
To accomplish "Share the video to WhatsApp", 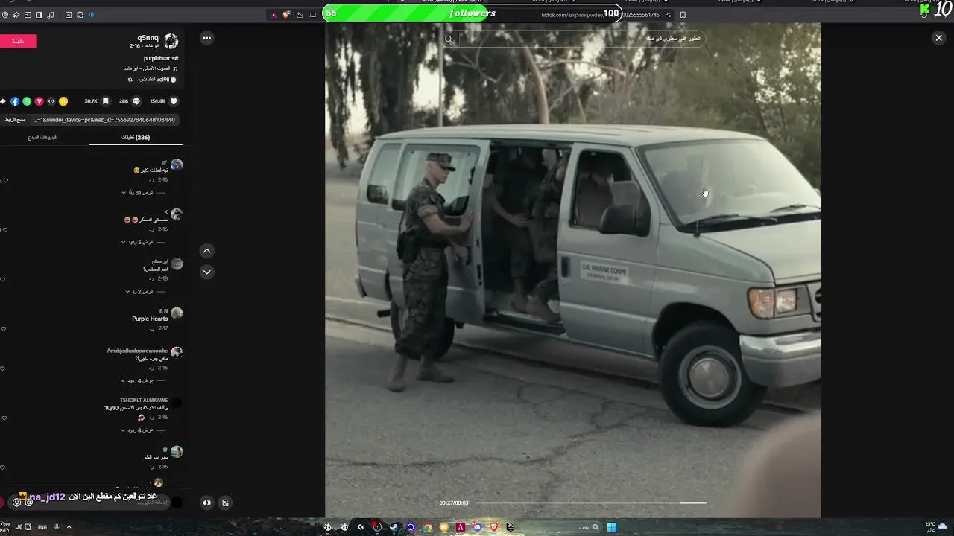I will click(x=27, y=101).
